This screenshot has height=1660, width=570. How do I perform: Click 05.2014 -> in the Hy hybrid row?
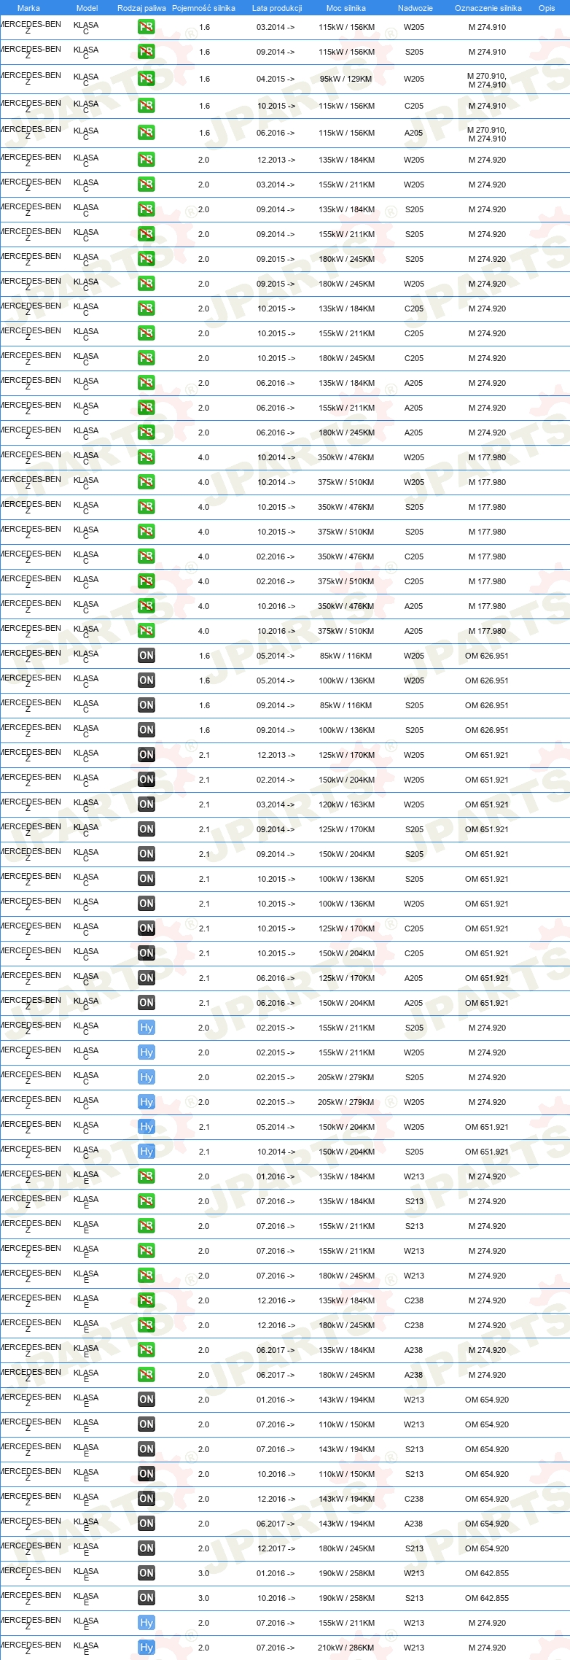276,1127
